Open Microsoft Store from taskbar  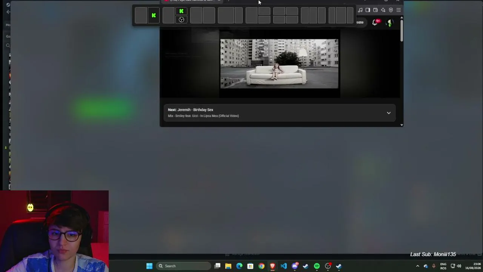250,266
